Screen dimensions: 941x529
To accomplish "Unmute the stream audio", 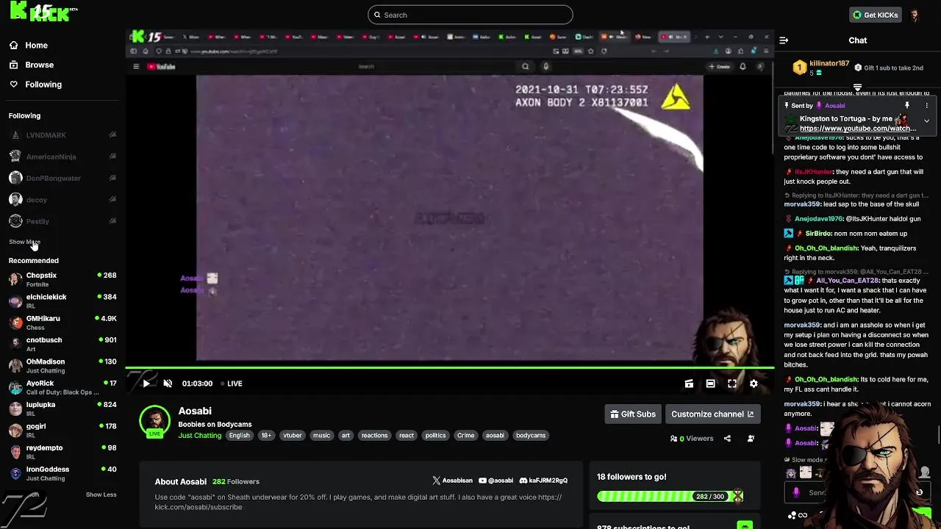I will (x=168, y=384).
